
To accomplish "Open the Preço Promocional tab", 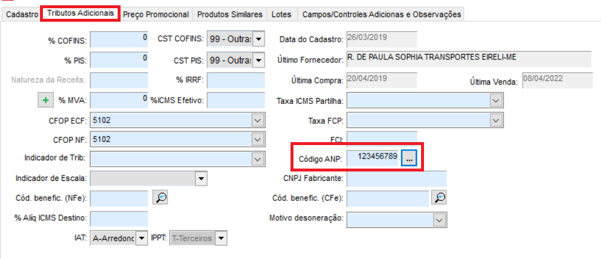I will coord(157,14).
